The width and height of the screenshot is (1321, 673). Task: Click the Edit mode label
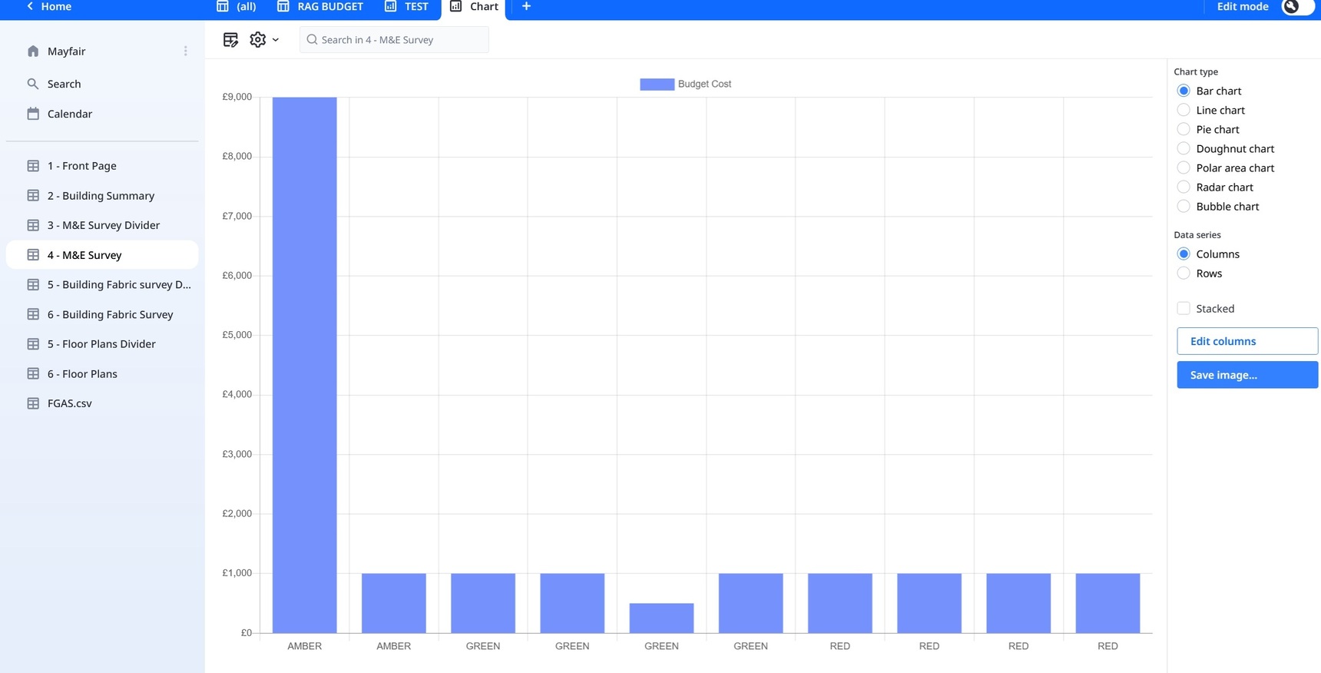pos(1243,6)
